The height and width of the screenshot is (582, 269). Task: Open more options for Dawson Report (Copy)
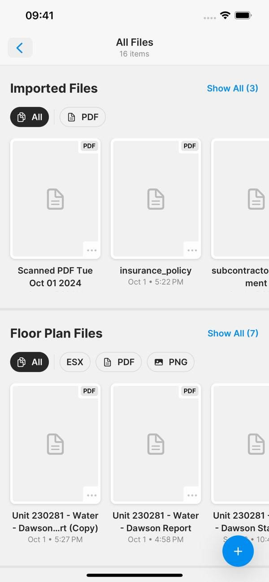point(91,495)
